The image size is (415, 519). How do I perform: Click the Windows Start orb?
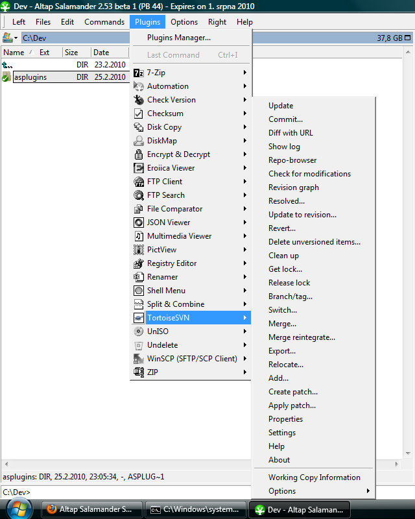click(18, 509)
